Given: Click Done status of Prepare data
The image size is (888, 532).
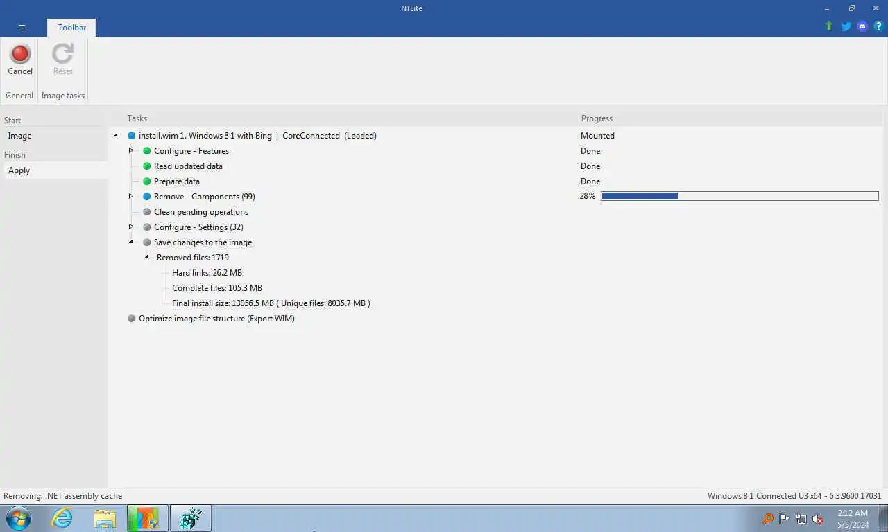Looking at the screenshot, I should point(590,181).
